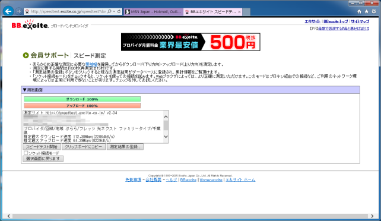Screen dimensions: 381x221
Task: Open the 会社概要 footer link
Action: (153, 180)
